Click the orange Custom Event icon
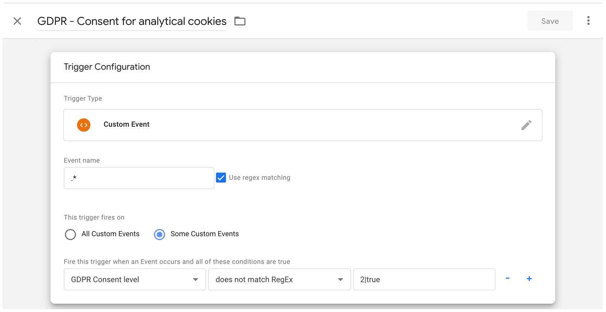The height and width of the screenshot is (312, 606). pos(84,125)
